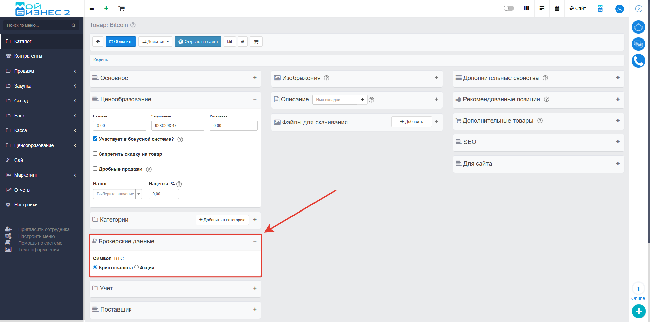Click the Обновить button

click(x=121, y=42)
